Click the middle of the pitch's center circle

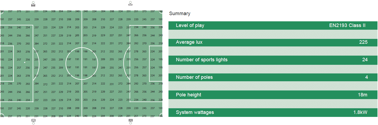click(82, 63)
